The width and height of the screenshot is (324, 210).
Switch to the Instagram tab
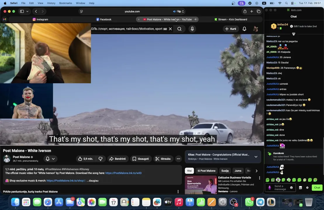[40, 19]
